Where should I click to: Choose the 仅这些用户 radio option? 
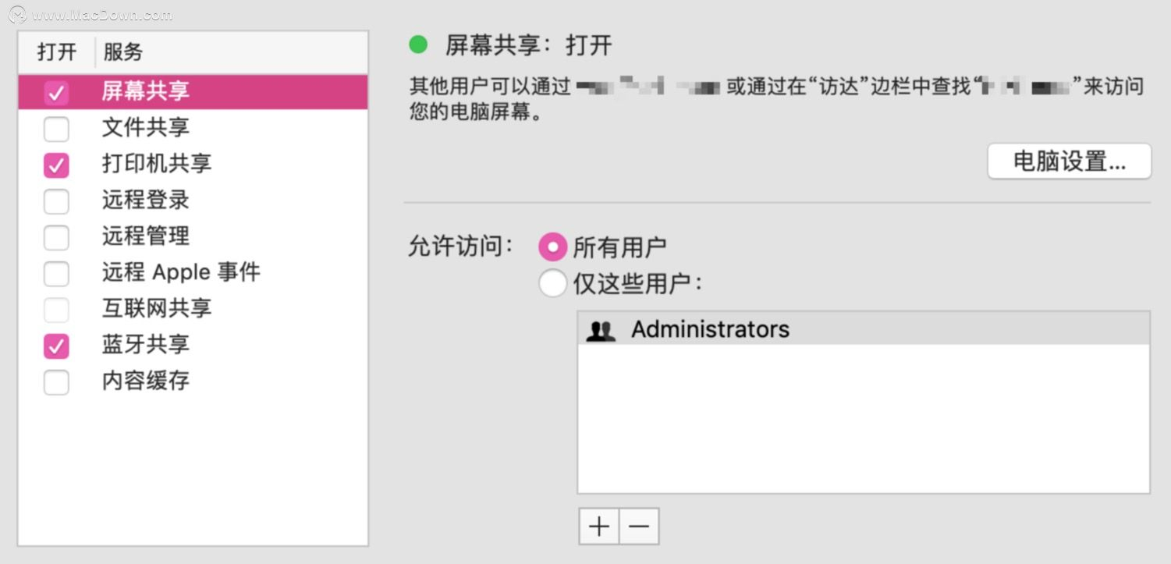pyautogui.click(x=552, y=283)
